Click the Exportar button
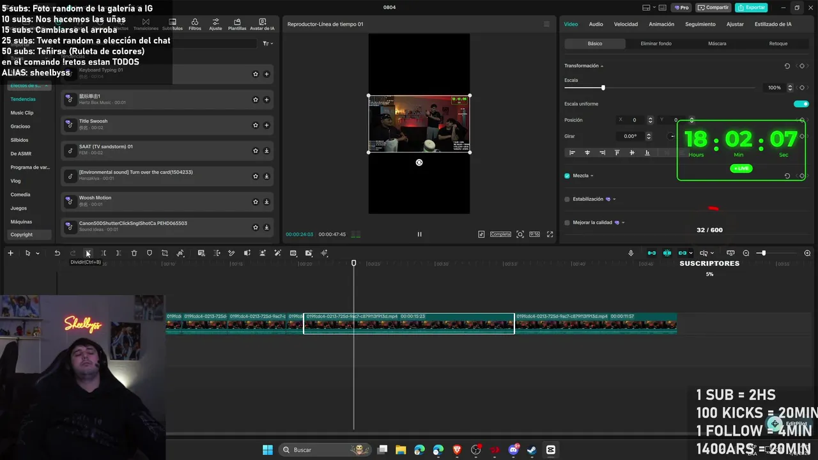 pos(751,8)
